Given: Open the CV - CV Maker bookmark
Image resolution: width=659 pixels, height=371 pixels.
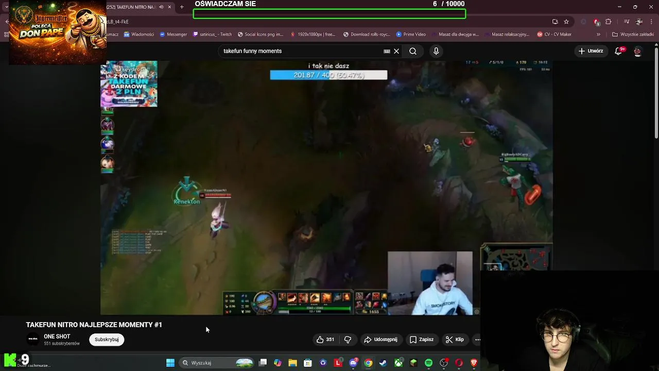Looking at the screenshot, I should [x=554, y=35].
